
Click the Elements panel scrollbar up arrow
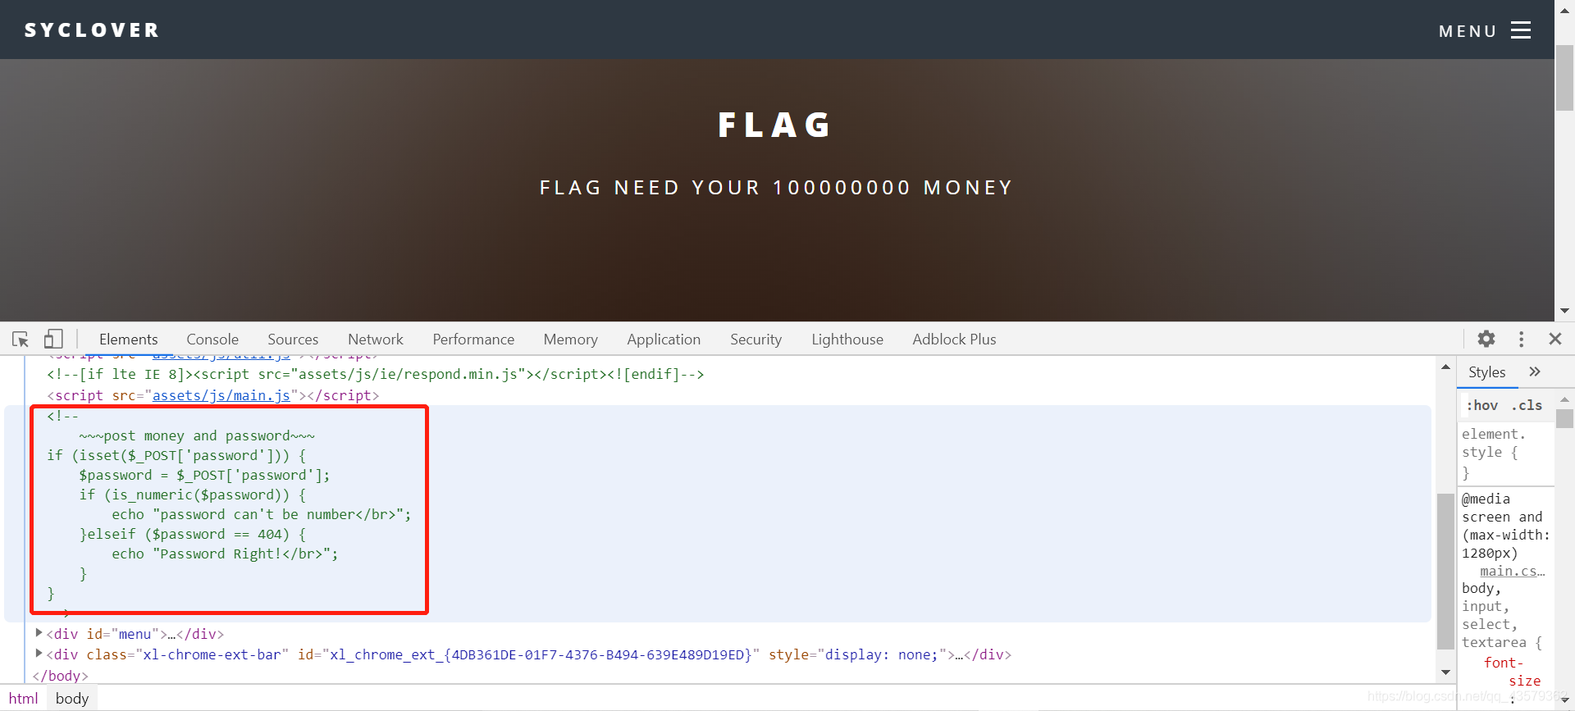click(1445, 367)
